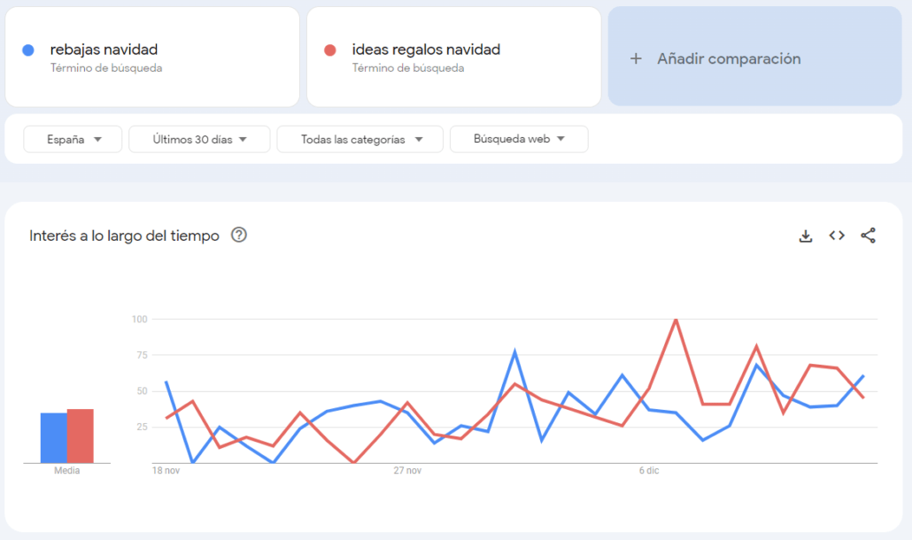Screen dimensions: 912x540
Task: Change the Búsqueda web search type
Action: (518, 139)
